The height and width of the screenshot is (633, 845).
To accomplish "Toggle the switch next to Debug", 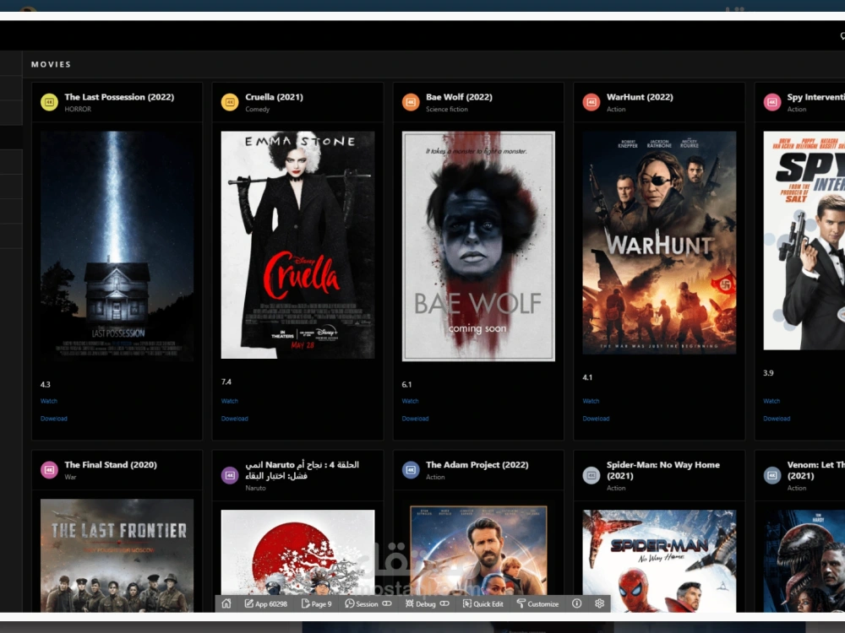I will click(444, 603).
